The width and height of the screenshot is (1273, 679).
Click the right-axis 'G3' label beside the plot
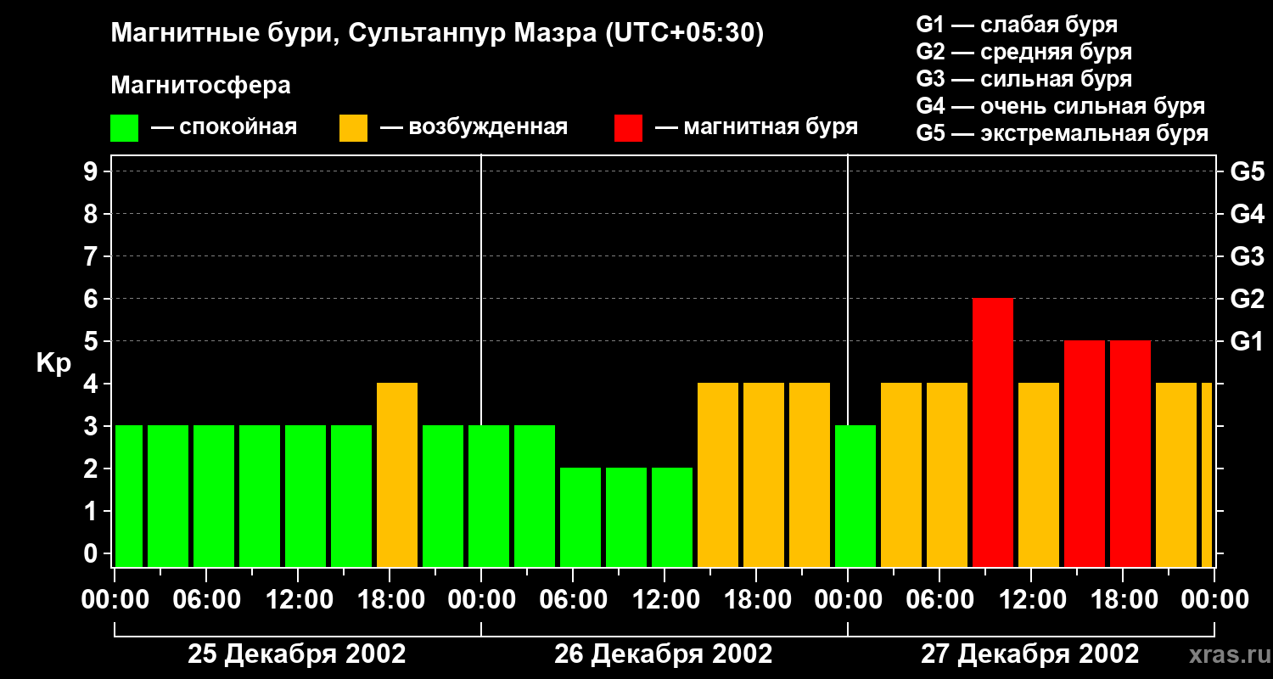coord(1247,257)
